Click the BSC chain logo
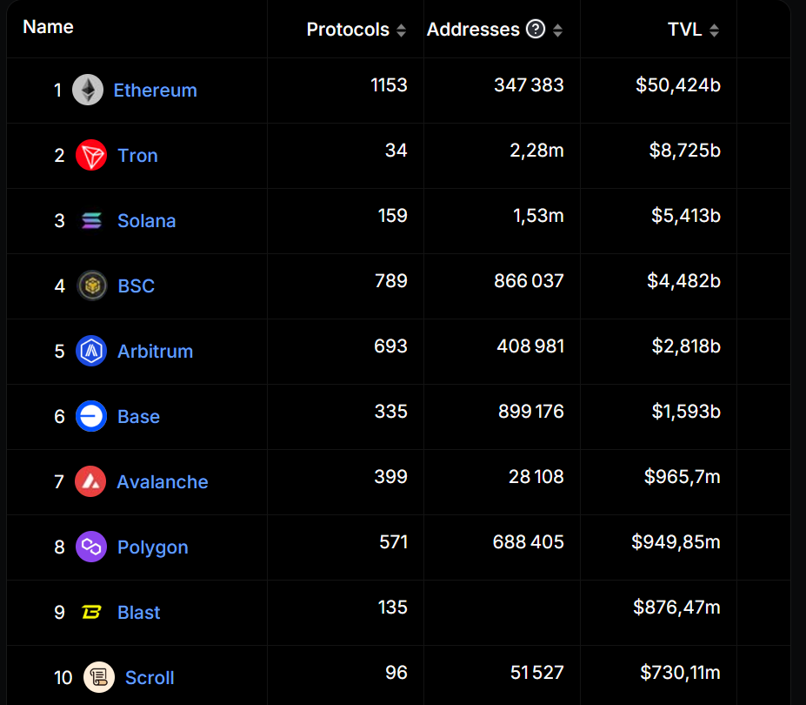Image resolution: width=806 pixels, height=705 pixels. pos(92,285)
